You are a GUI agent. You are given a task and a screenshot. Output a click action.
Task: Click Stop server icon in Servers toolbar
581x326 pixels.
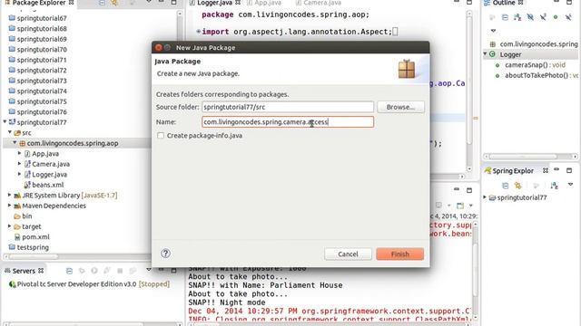(x=120, y=271)
